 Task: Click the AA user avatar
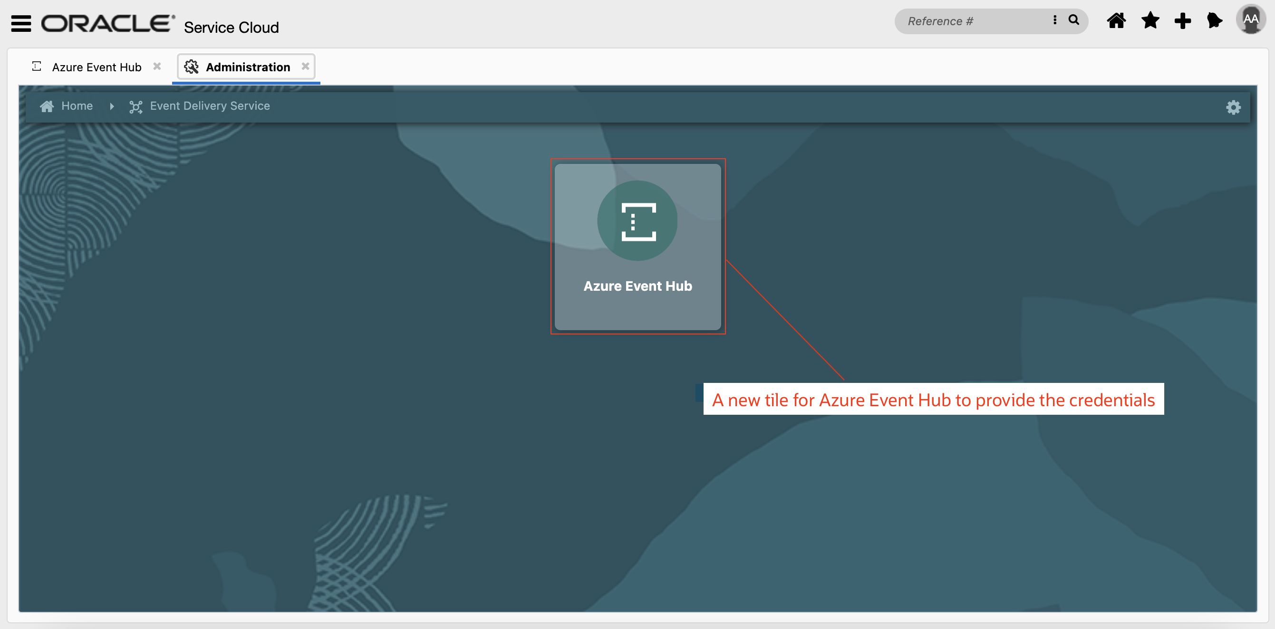(1250, 20)
